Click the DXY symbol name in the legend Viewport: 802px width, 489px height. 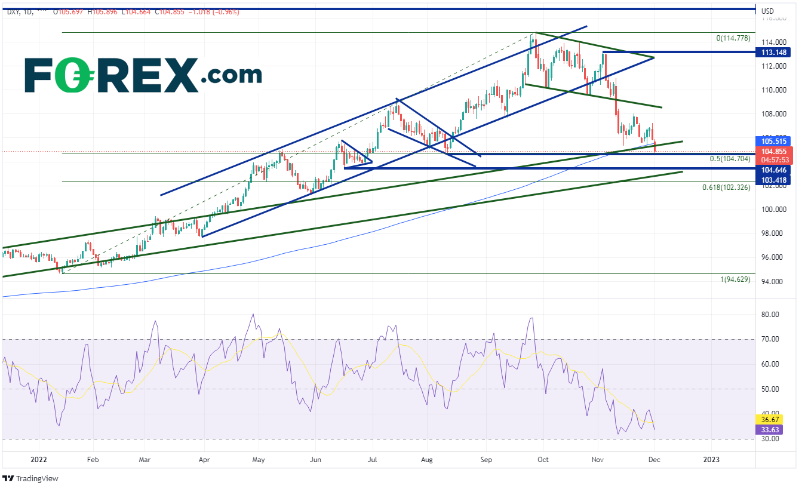(x=11, y=12)
